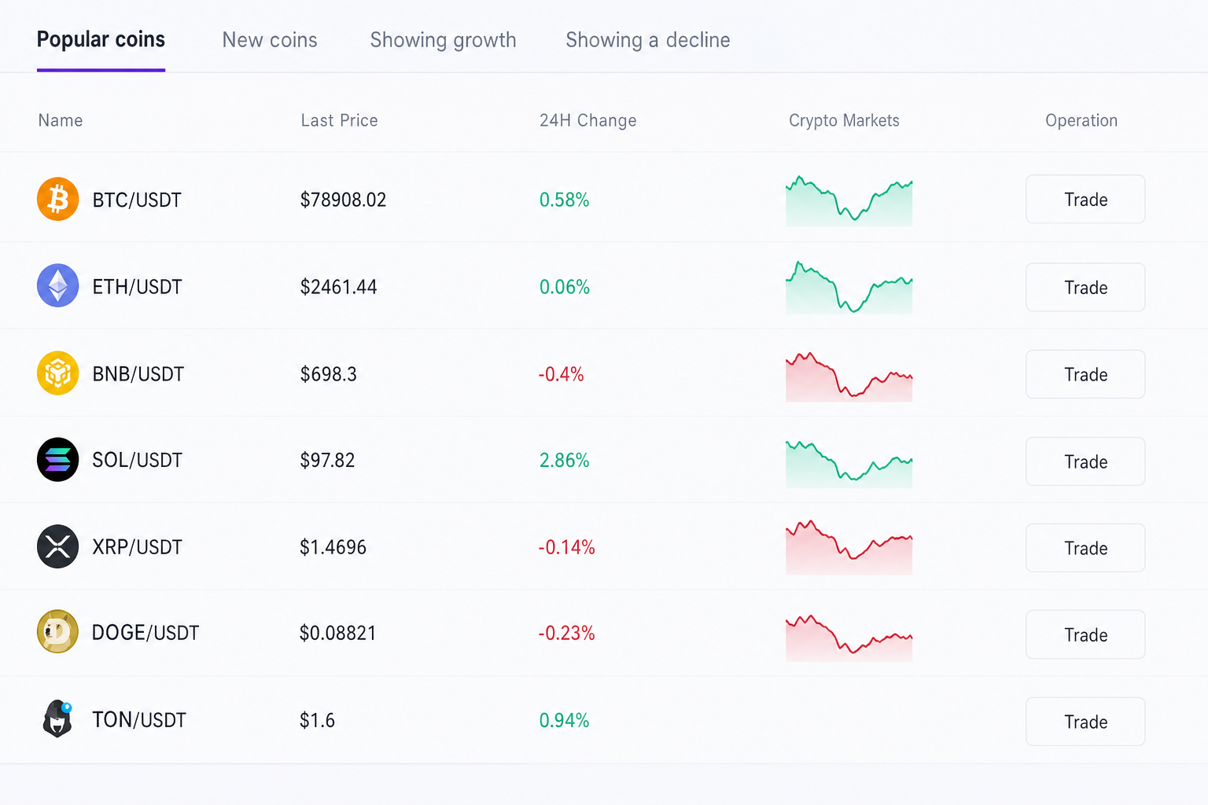
Task: Open the New coins tab
Action: [270, 39]
